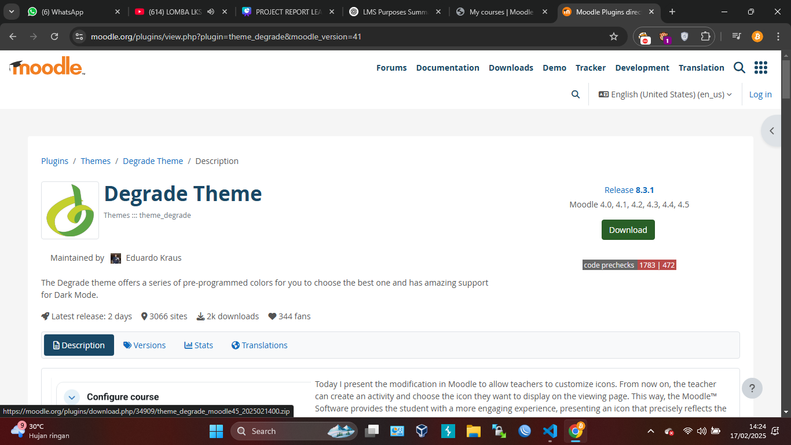This screenshot has height=445, width=791.
Task: Open the Degrade Theme breadcrumb link
Action: (153, 161)
